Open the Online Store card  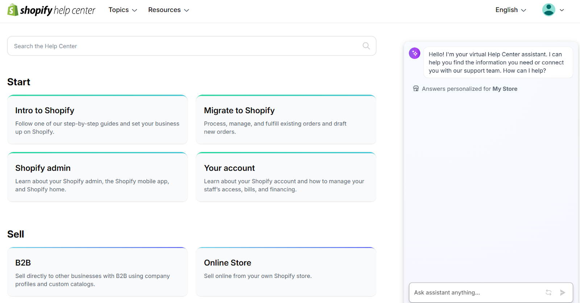[x=286, y=272]
